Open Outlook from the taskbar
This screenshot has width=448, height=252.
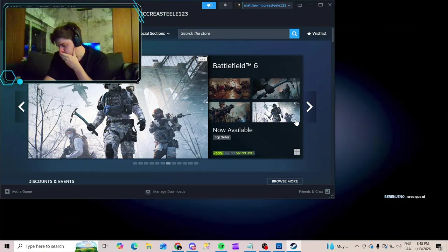(x=163, y=246)
